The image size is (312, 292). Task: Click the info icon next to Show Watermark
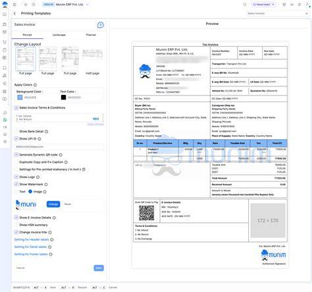click(46, 185)
